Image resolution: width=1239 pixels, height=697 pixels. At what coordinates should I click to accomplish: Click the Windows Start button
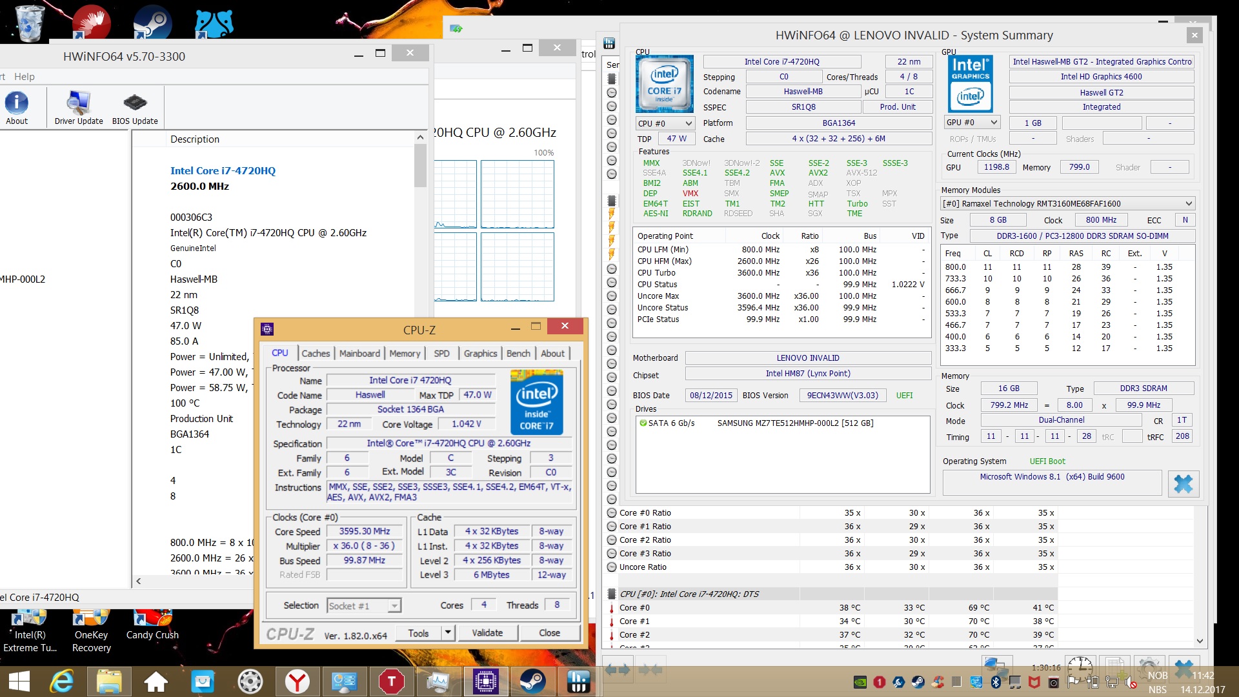tap(19, 682)
